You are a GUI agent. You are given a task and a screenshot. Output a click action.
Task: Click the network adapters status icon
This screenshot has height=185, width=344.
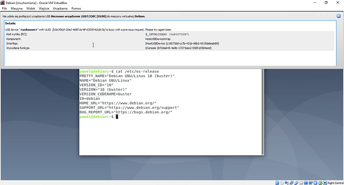pos(292,183)
